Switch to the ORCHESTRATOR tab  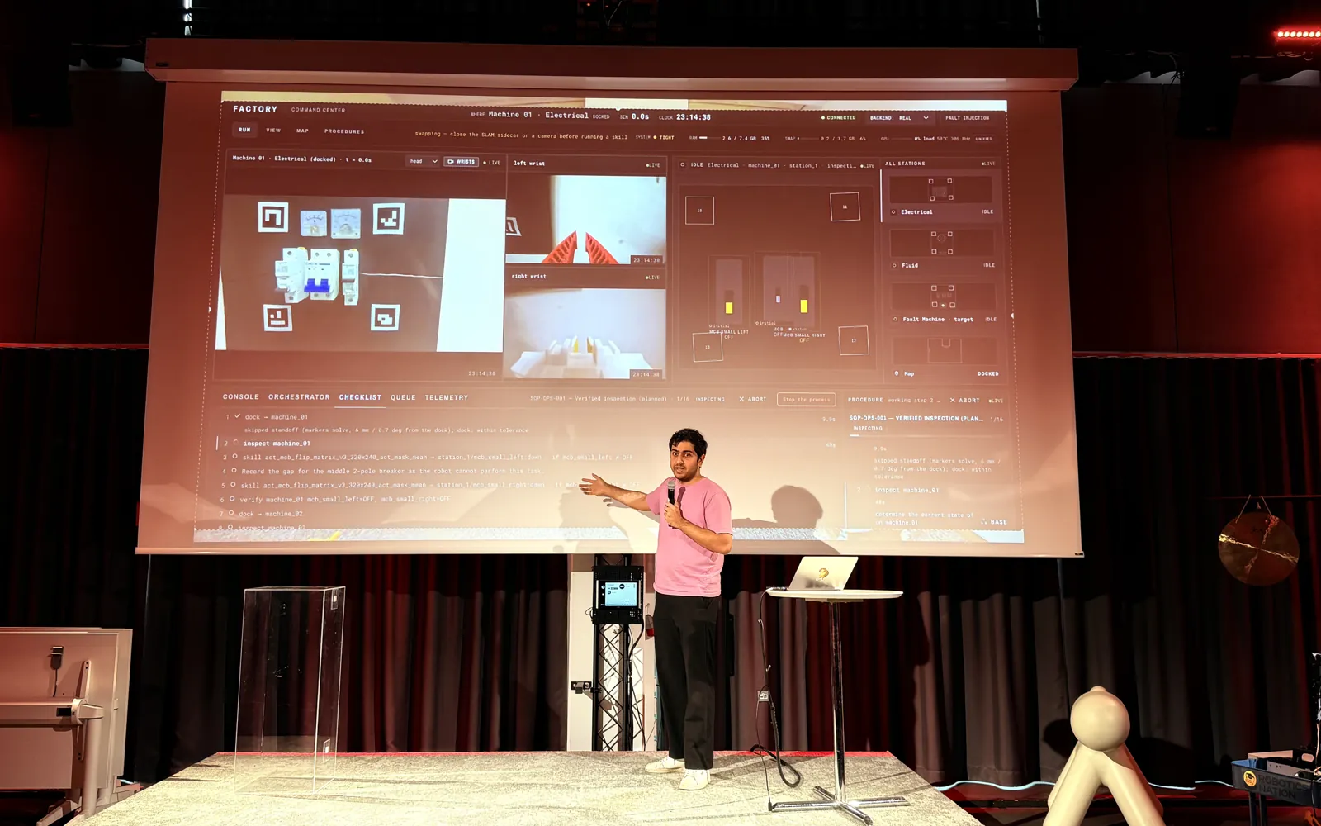pyautogui.click(x=299, y=397)
